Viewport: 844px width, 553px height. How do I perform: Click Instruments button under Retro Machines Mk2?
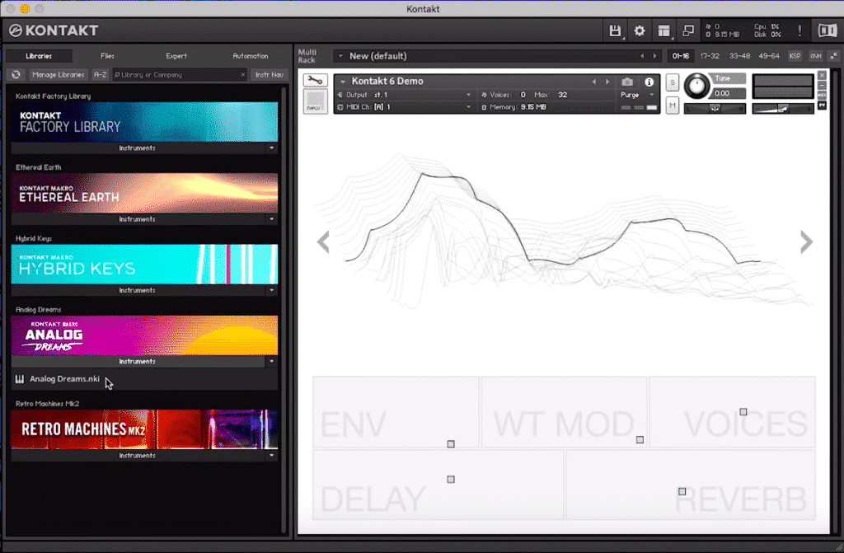[x=138, y=456]
